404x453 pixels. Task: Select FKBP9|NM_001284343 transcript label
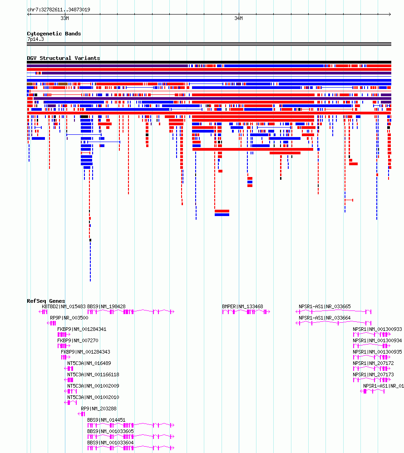pos(85,352)
